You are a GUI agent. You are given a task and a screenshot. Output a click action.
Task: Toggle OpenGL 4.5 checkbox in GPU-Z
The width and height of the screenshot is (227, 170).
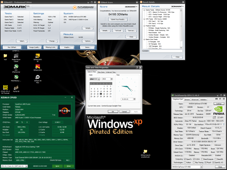click(213, 162)
